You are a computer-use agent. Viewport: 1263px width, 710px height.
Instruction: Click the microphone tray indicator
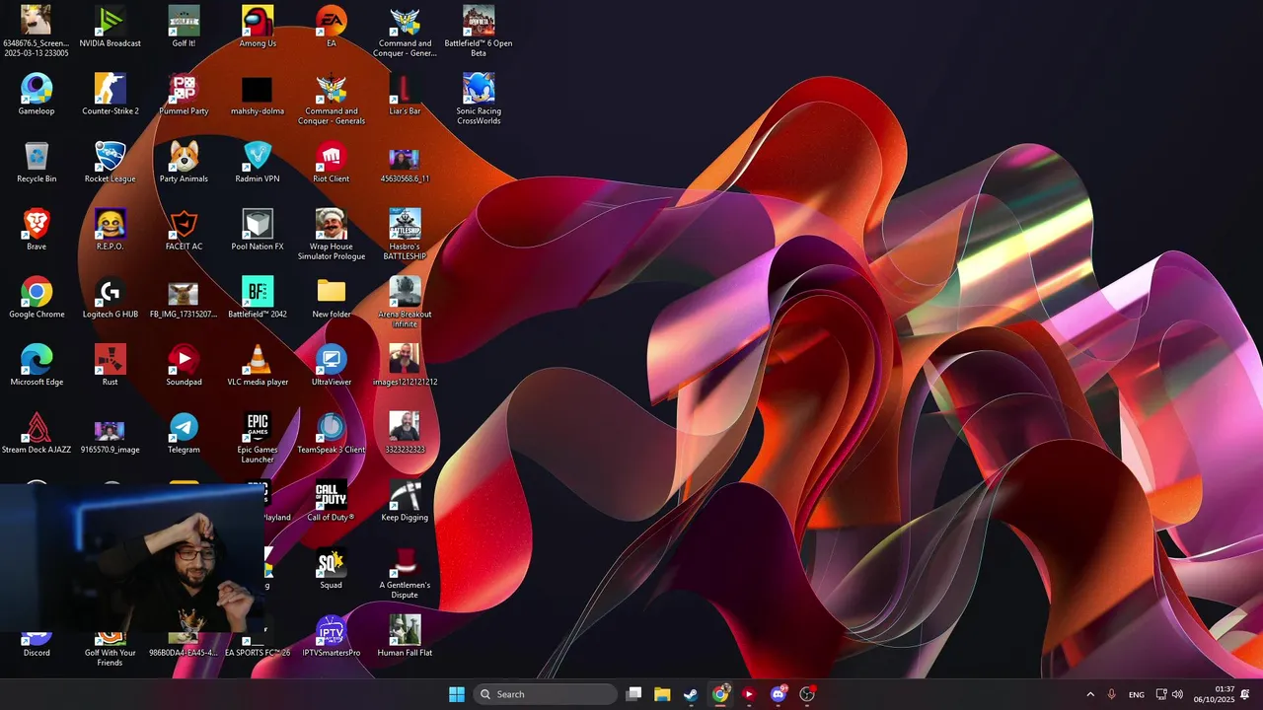[1112, 694]
